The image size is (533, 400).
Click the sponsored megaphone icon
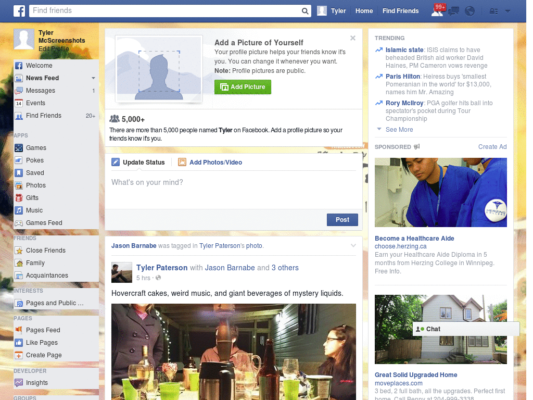point(417,146)
